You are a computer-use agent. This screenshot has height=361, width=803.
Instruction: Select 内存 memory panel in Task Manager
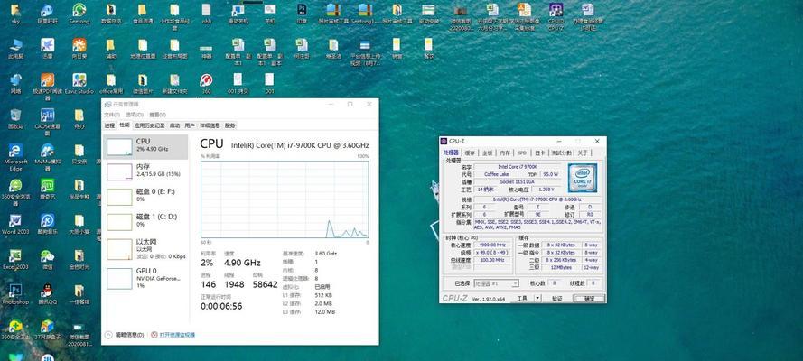coord(146,171)
